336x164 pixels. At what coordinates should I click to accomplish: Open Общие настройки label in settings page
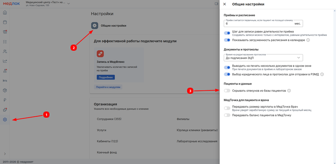[x=113, y=26]
